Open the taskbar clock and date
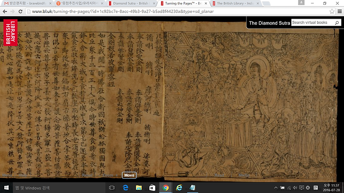Screen dimensions: 344x193 [332, 188]
